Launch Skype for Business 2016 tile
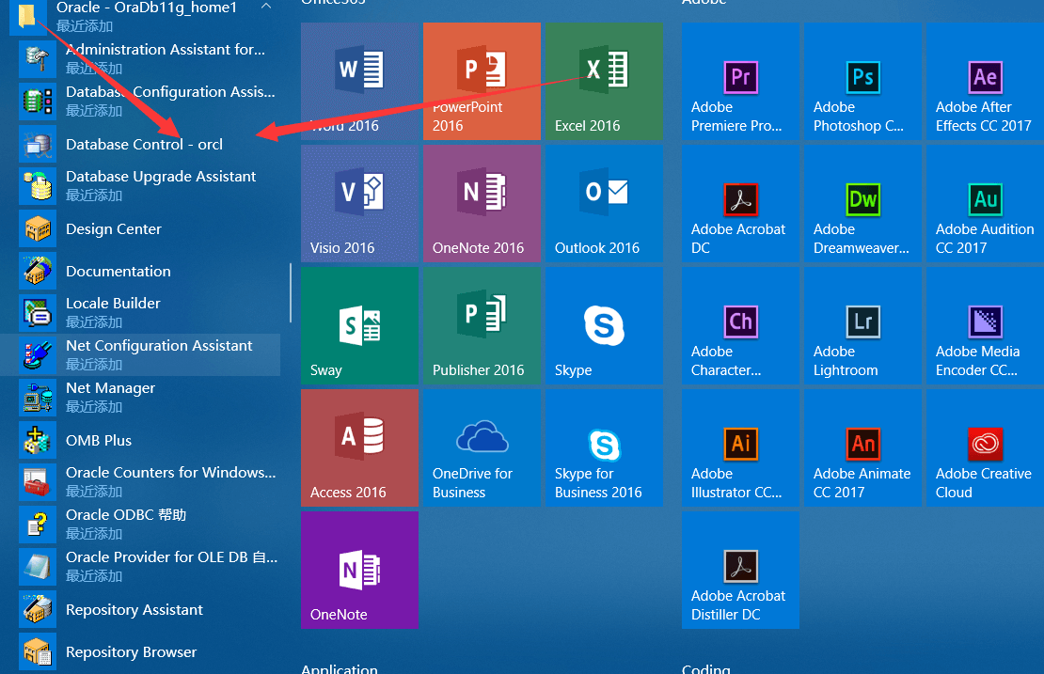The image size is (1044, 674). click(x=604, y=447)
